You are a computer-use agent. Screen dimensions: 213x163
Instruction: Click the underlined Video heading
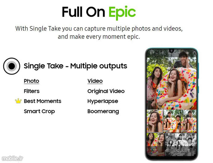[x=95, y=81]
